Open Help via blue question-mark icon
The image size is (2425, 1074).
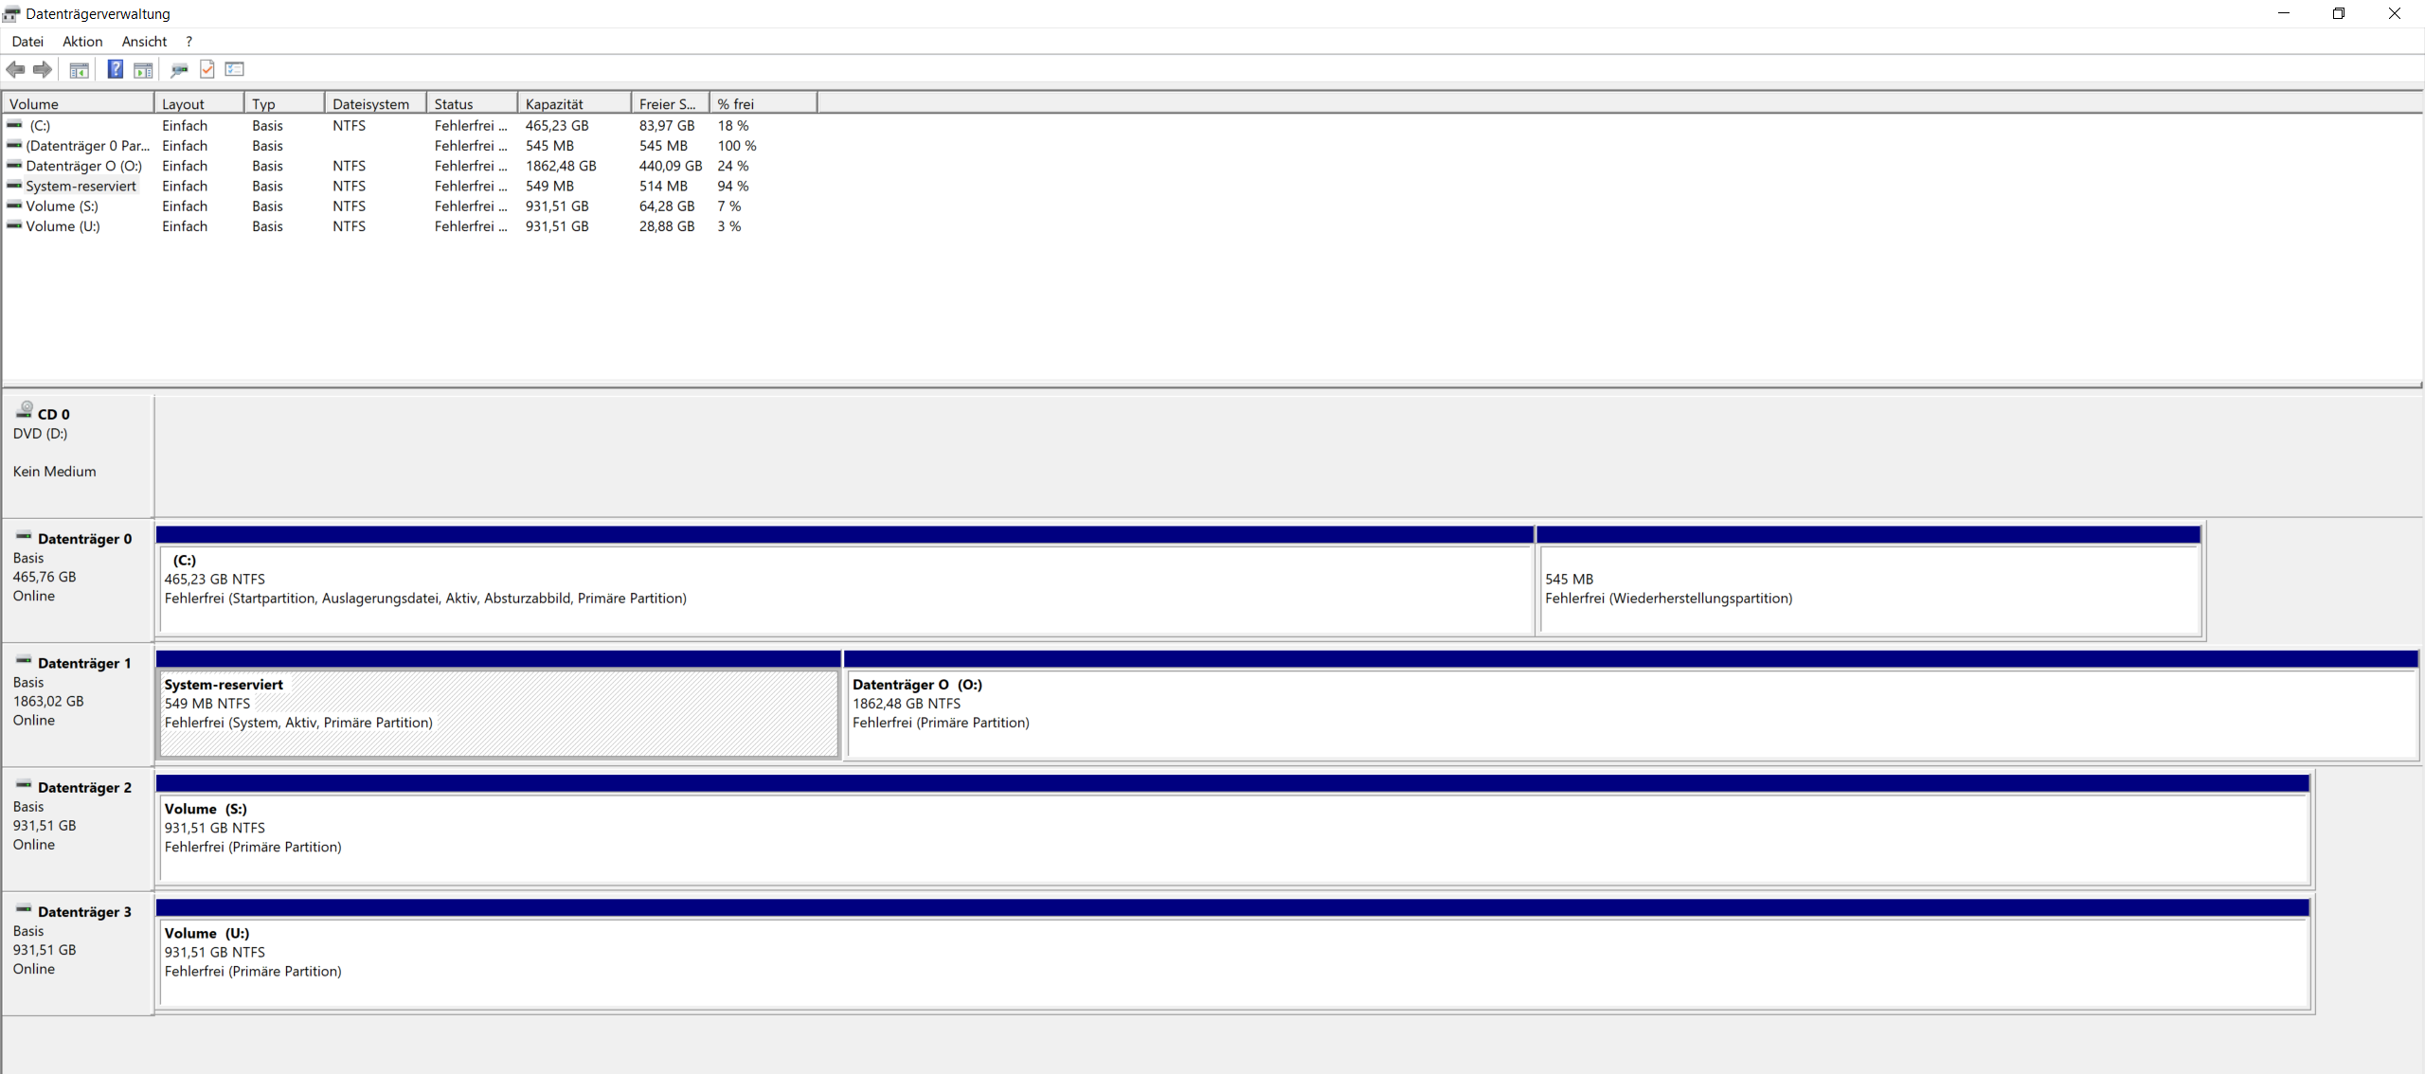pos(115,69)
